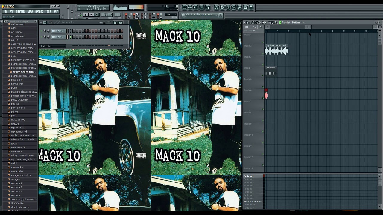The height and width of the screenshot is (215, 383).
Task: Select the playlist Zoom tool
Action: coord(276,23)
